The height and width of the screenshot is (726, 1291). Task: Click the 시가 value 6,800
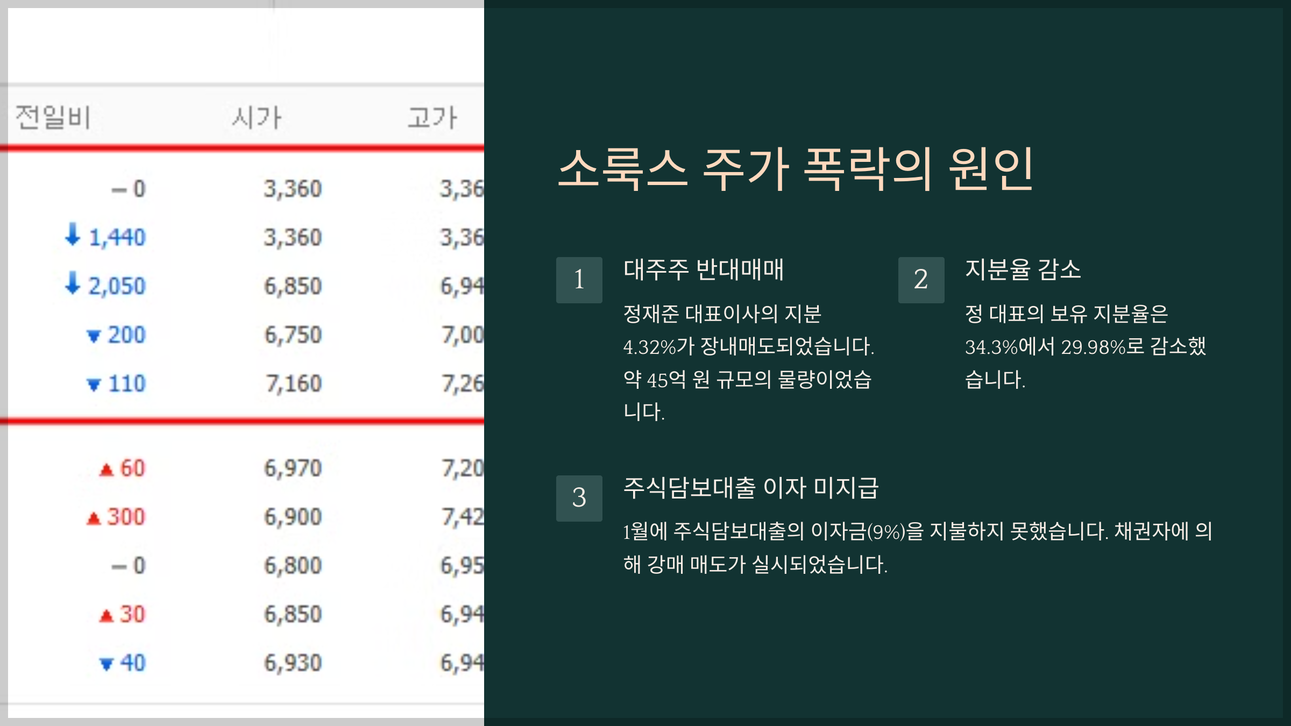pyautogui.click(x=293, y=566)
